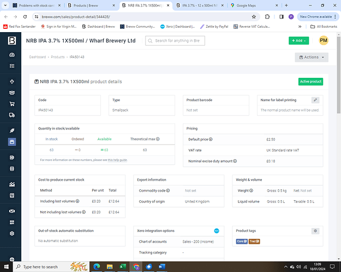This screenshot has height=272, width=341.
Task: Open the Actions dropdown
Action: pos(312,57)
